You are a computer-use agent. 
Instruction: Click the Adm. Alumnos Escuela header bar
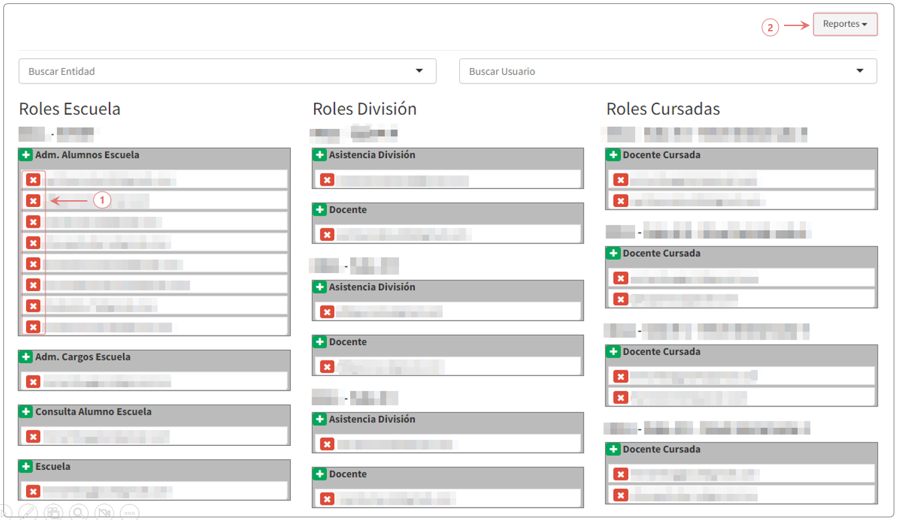coord(154,155)
